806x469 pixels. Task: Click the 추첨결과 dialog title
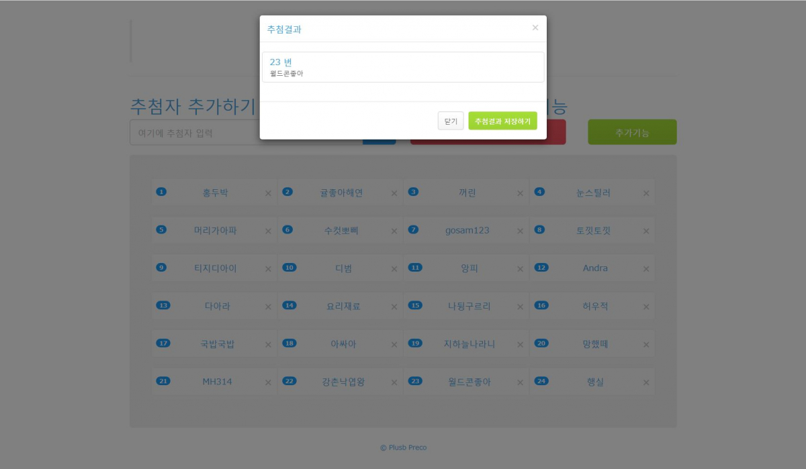point(284,30)
